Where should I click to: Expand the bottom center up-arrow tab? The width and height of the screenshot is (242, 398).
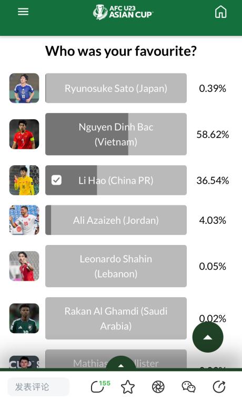click(x=121, y=364)
